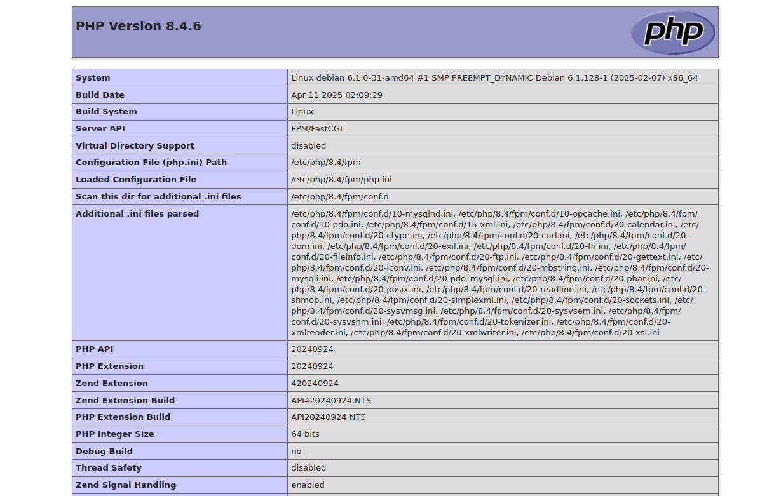This screenshot has height=496, width=781.
Task: Click the Debug Build label
Action: pyautogui.click(x=104, y=452)
